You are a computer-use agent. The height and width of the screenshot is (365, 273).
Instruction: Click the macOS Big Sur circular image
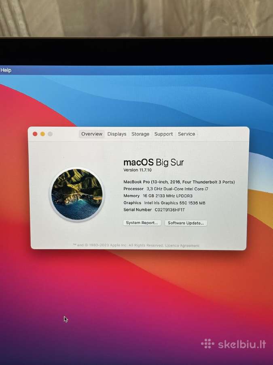click(77, 194)
